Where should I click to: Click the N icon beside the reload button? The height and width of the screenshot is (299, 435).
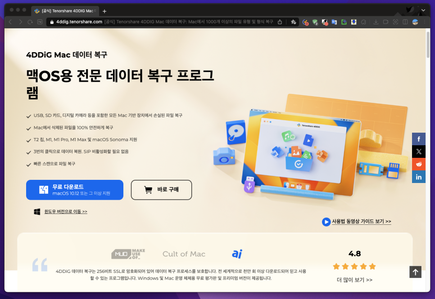(x=40, y=22)
